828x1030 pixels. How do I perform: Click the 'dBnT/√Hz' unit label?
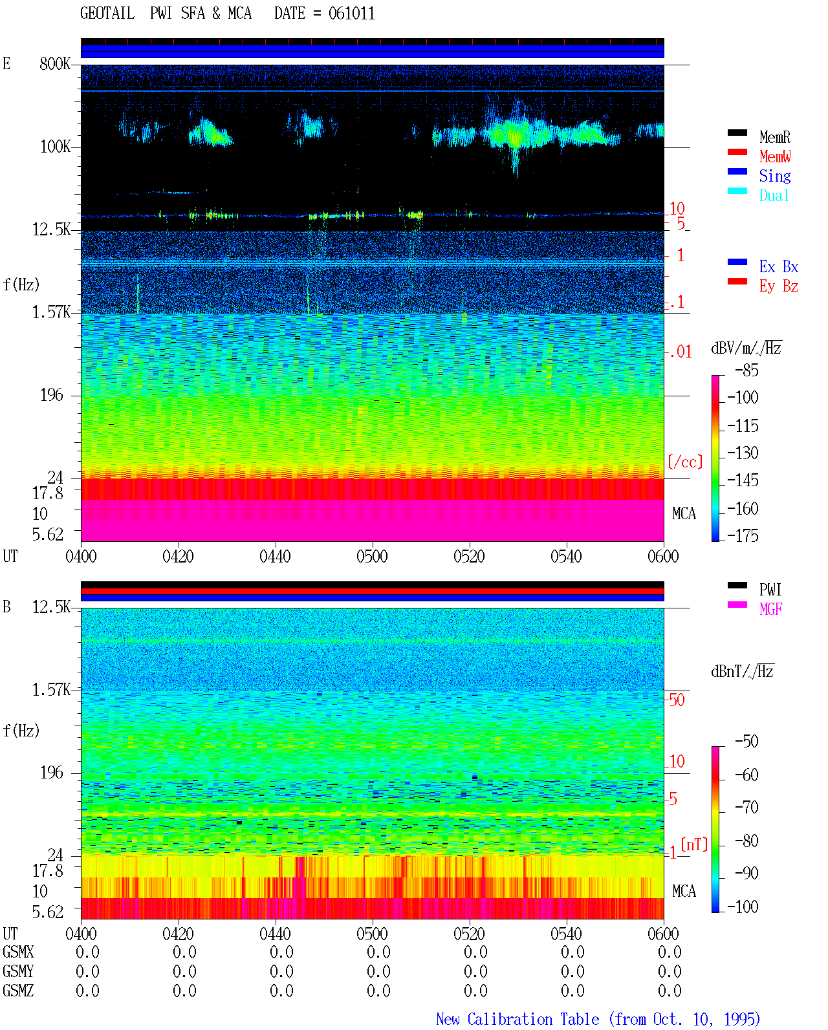point(743,671)
